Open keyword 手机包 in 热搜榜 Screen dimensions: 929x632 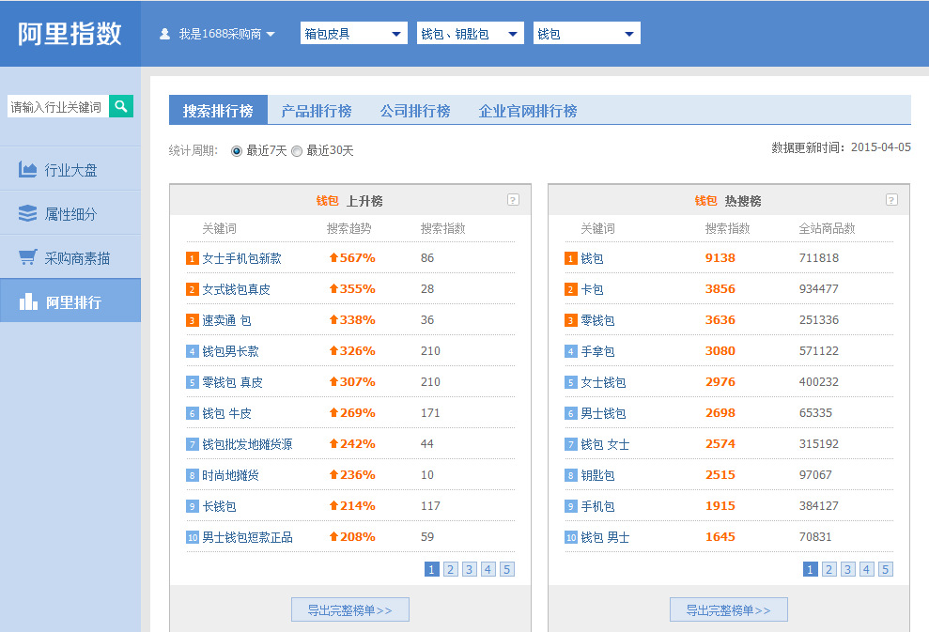tap(597, 506)
